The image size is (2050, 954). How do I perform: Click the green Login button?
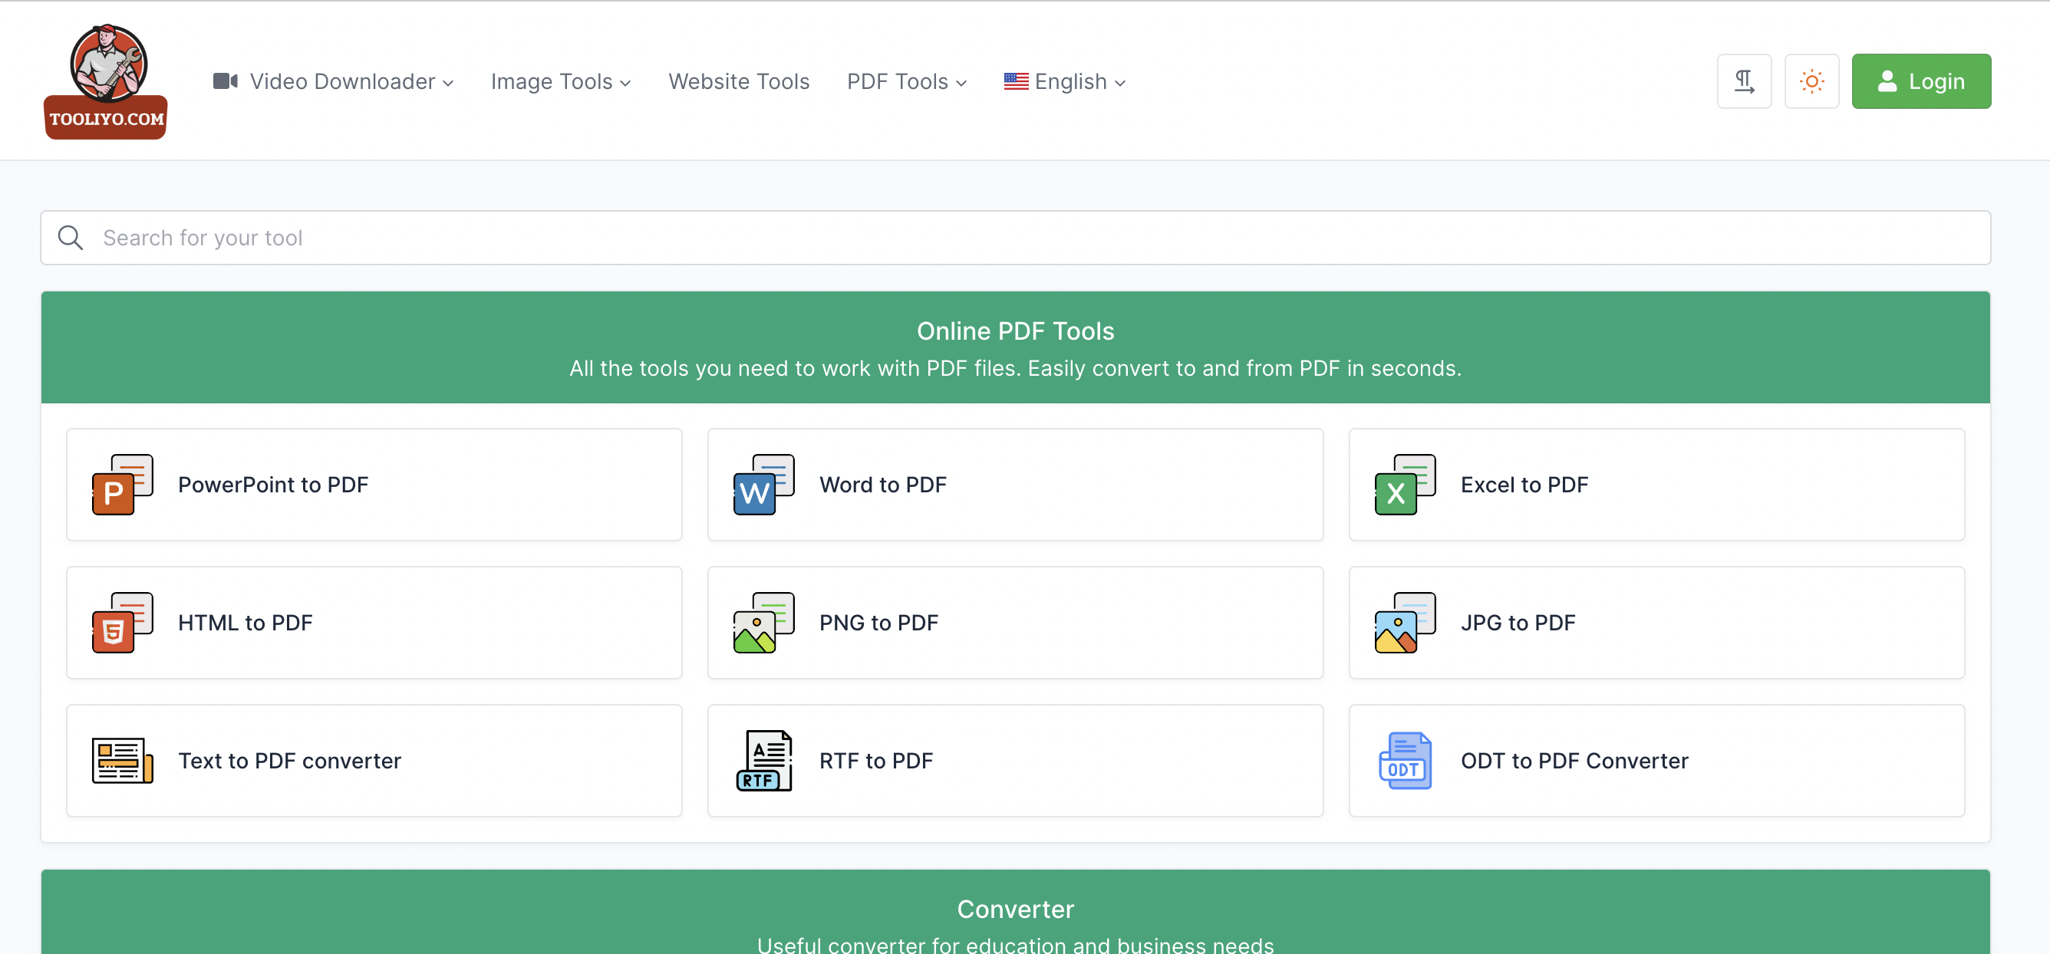pyautogui.click(x=1921, y=81)
